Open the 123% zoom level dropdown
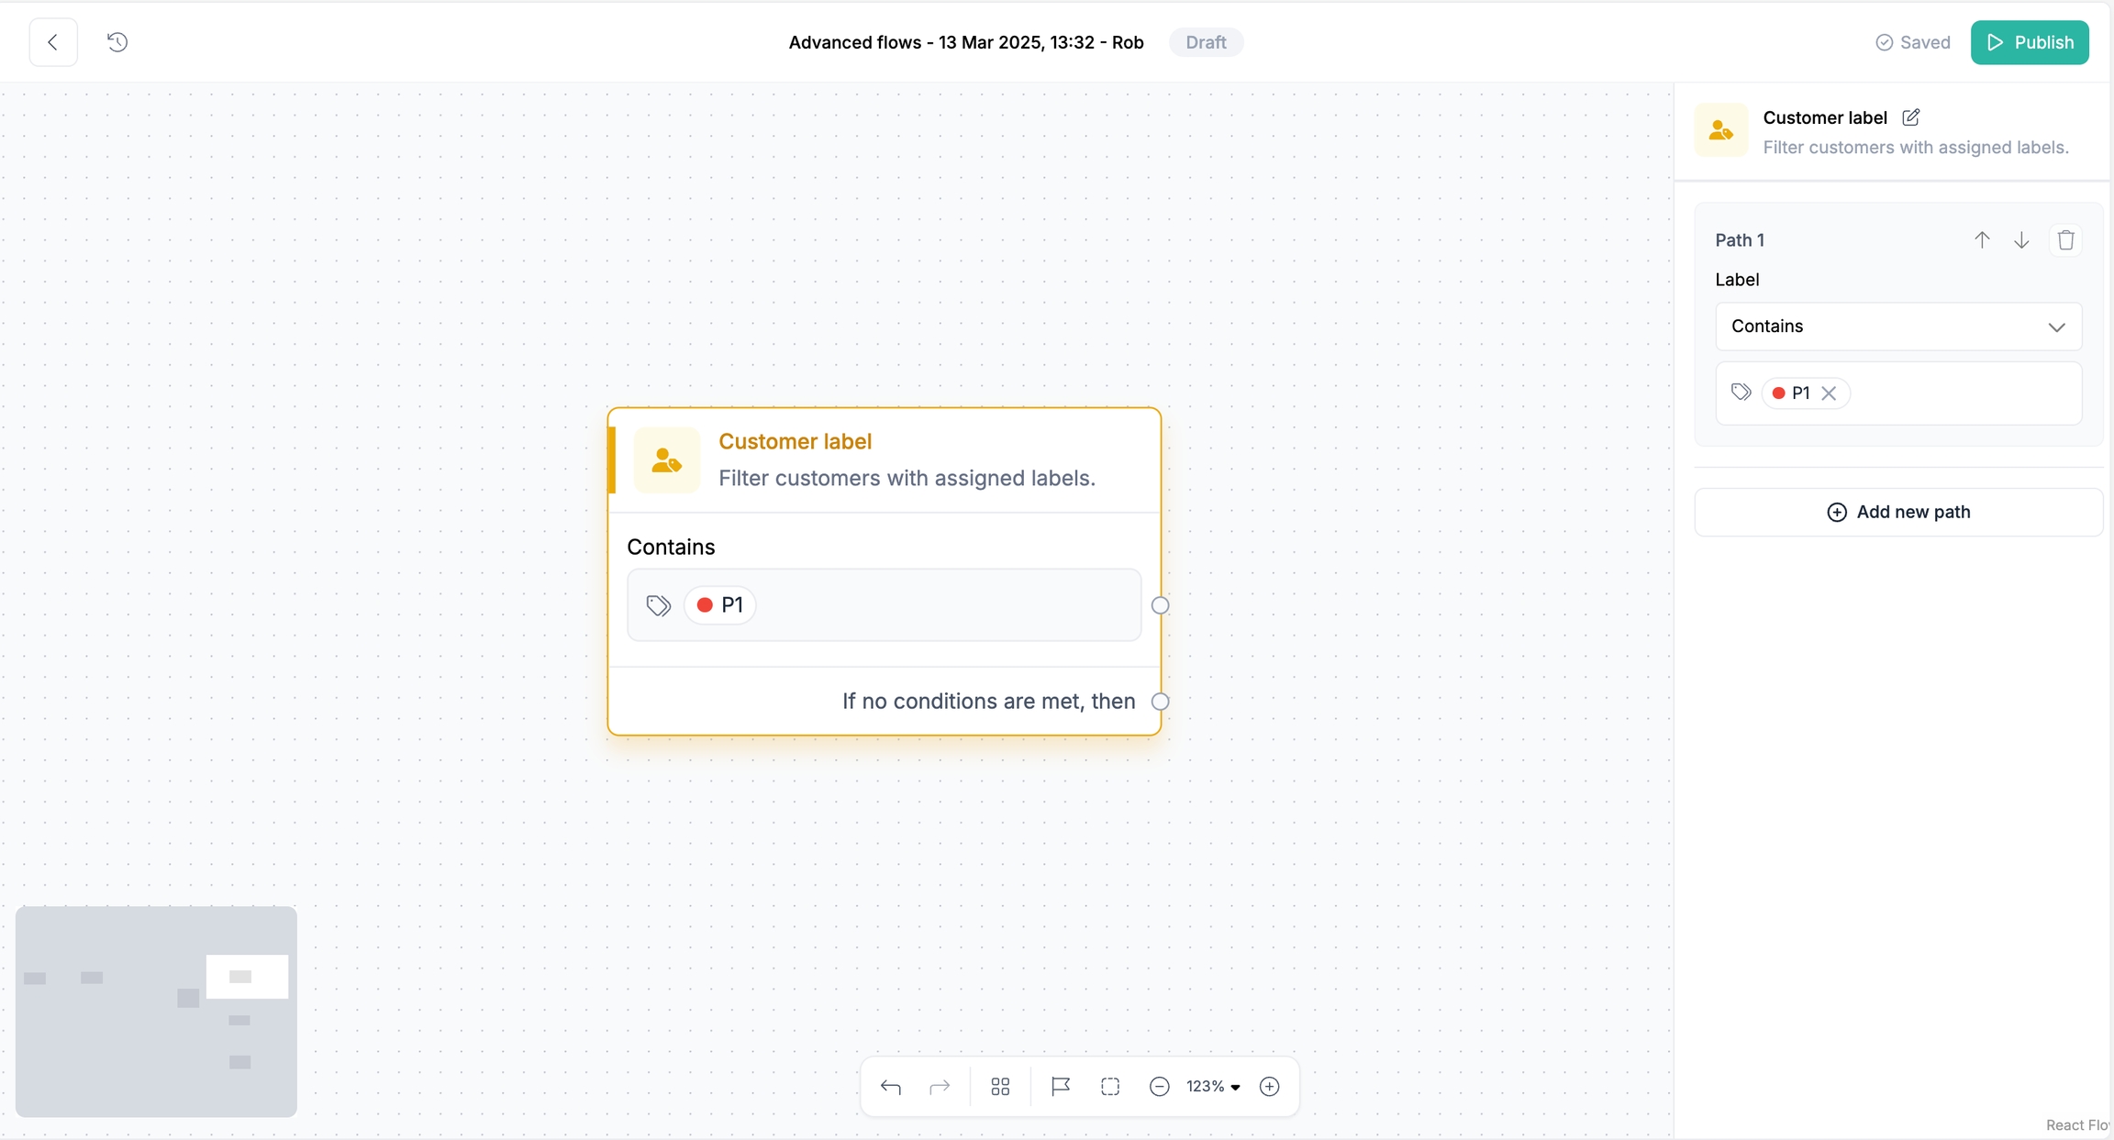The image size is (2114, 1140). click(1213, 1087)
